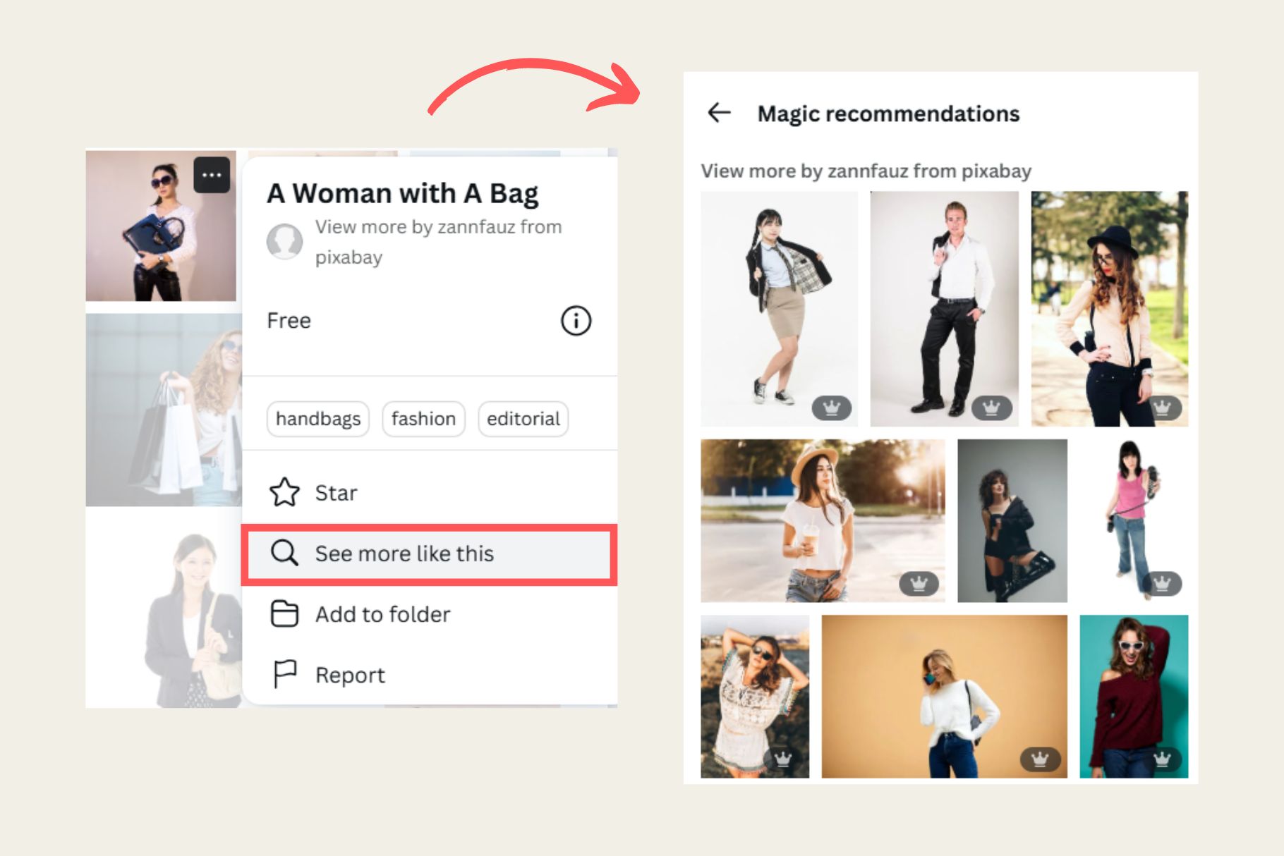
Task: Open the woman in pink top and jeans photo
Action: click(1134, 520)
